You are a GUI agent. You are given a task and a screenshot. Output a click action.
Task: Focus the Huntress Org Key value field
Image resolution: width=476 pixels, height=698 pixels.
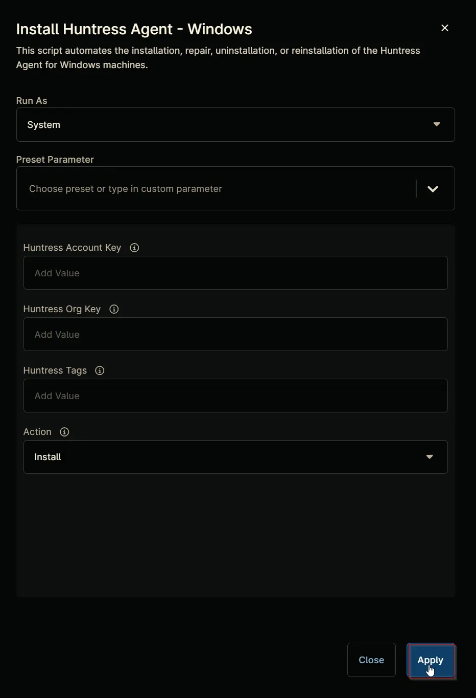click(x=235, y=334)
